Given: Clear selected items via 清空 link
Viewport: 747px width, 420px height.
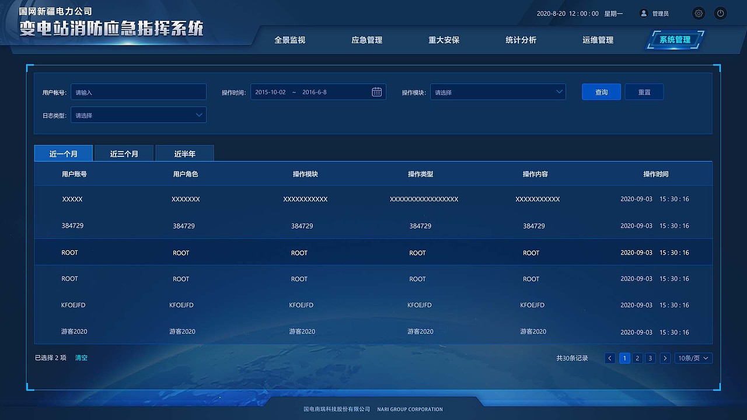Looking at the screenshot, I should (81, 358).
